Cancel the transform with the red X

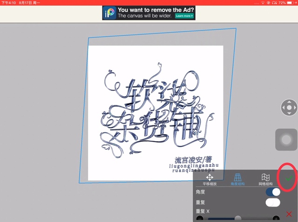click(x=289, y=214)
